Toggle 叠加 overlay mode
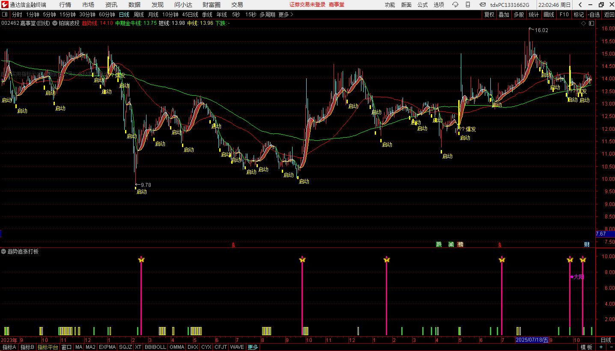 (504, 15)
